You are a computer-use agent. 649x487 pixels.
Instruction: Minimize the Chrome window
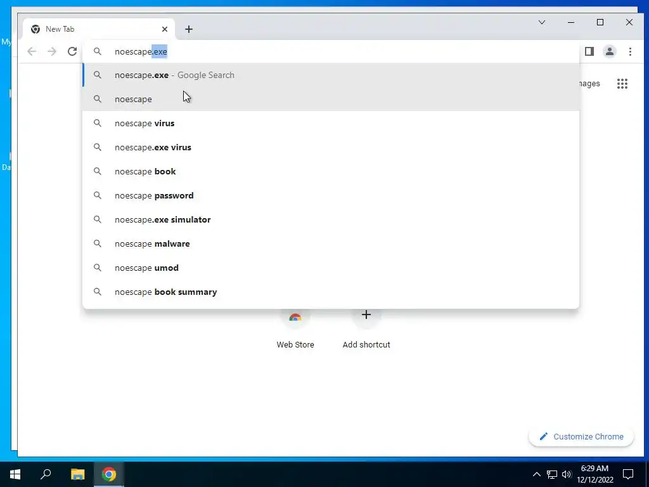click(x=571, y=22)
